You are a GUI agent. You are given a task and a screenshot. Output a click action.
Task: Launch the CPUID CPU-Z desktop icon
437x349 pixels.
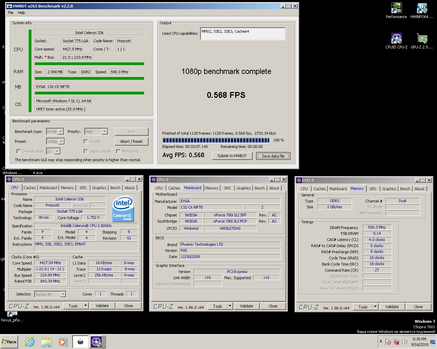(396, 41)
